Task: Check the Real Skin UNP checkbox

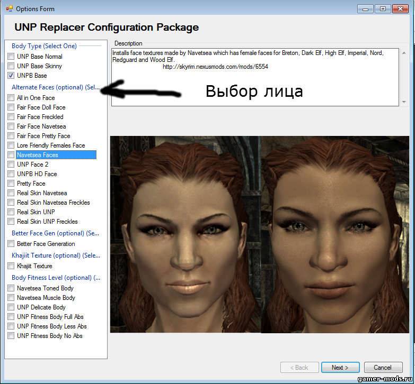Action: point(11,212)
